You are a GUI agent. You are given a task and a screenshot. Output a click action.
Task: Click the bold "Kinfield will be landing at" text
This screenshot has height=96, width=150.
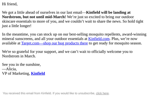click(x=108, y=12)
